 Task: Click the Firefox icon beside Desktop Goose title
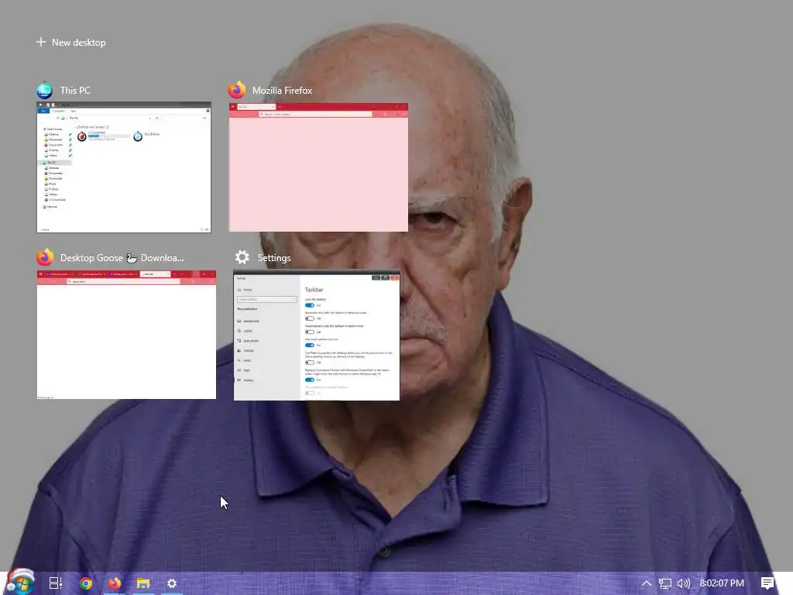[x=45, y=257]
